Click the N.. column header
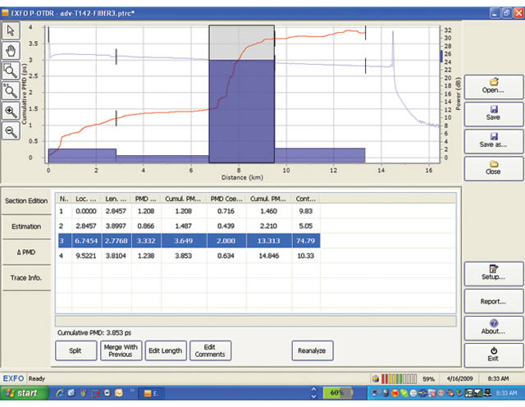 (64, 199)
